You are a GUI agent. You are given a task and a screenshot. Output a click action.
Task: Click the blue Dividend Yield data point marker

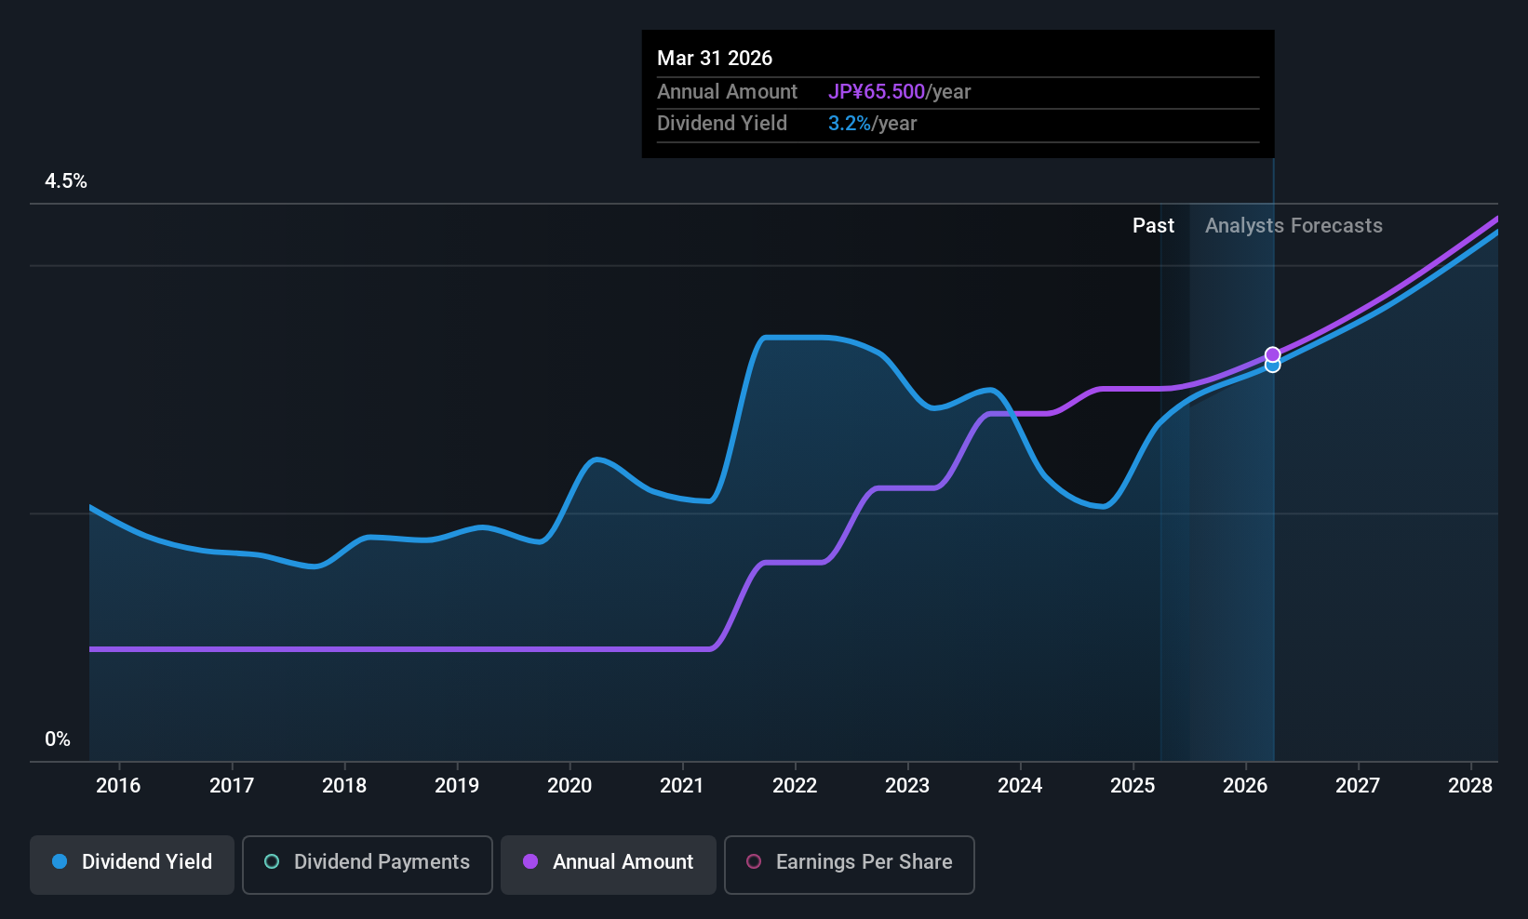coord(1272,366)
